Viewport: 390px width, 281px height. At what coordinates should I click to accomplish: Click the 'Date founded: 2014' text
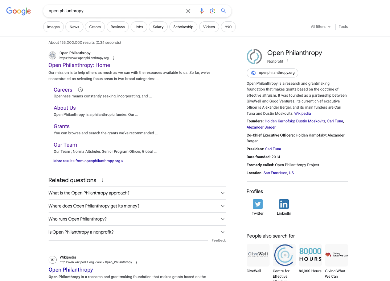263,157
